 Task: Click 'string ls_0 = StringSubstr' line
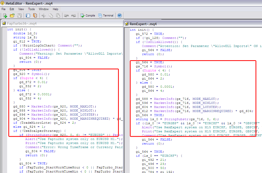coord(177,119)
